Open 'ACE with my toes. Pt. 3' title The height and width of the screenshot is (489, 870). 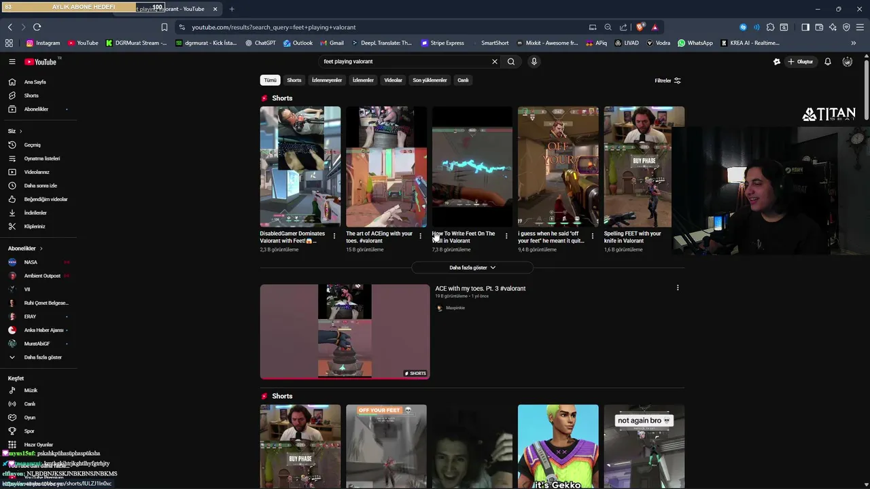(480, 289)
